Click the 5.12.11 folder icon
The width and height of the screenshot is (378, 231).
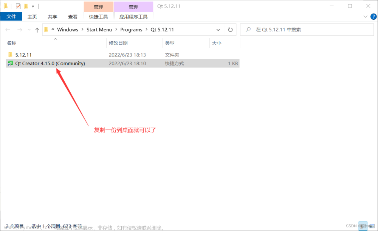click(x=10, y=55)
